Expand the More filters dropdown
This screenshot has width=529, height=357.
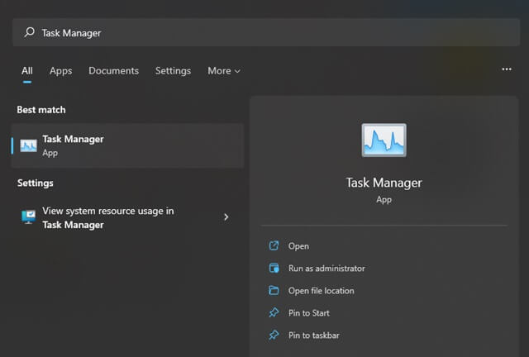point(223,71)
